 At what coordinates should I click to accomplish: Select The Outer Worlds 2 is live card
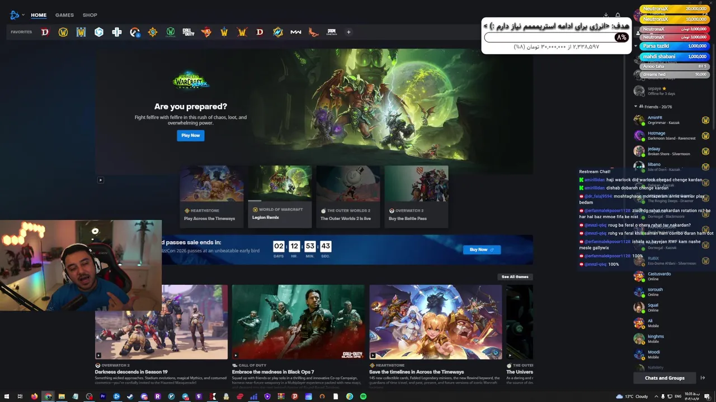click(x=348, y=197)
